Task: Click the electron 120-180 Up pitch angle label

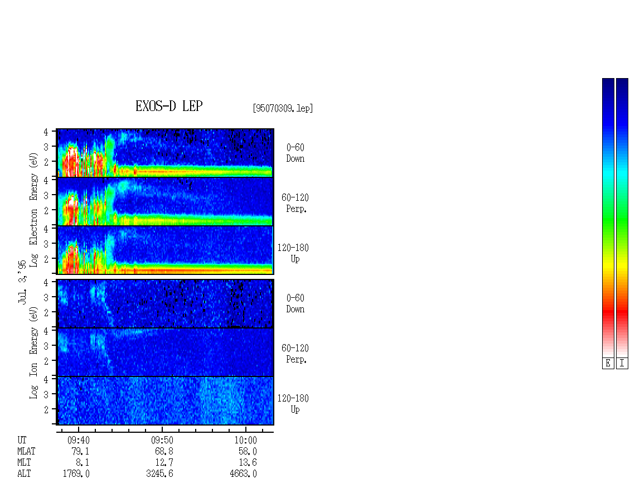Action: click(293, 253)
